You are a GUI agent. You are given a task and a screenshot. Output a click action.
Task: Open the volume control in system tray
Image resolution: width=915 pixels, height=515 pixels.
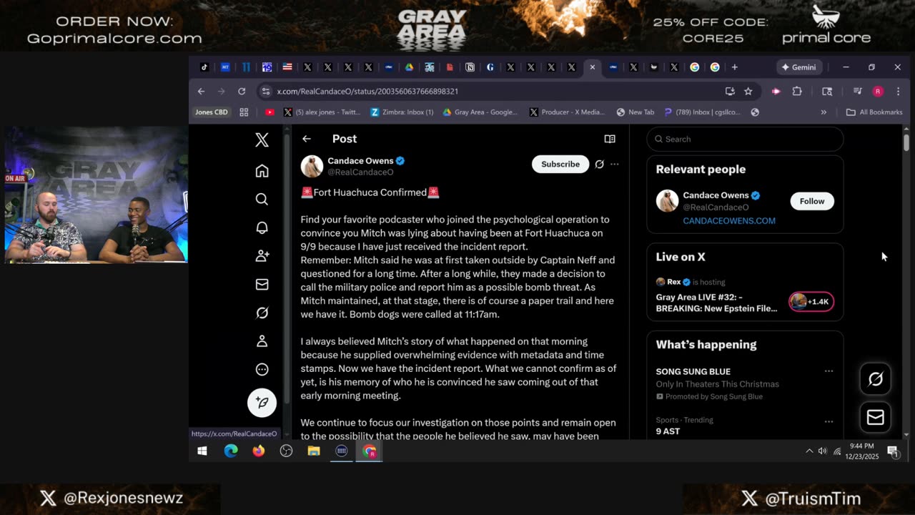823,451
